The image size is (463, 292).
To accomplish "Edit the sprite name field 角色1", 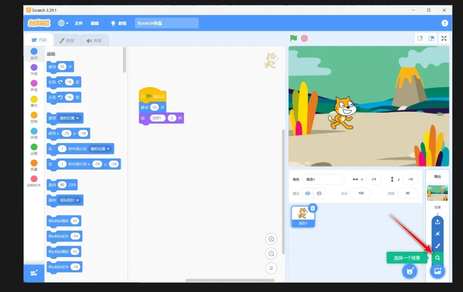I will (323, 179).
